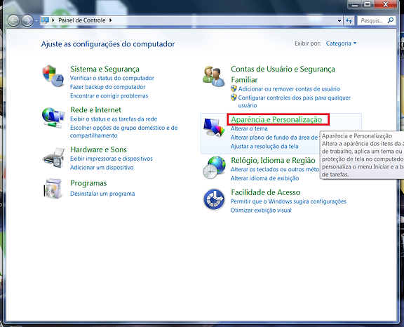Click the shield beside Adicionar ou remover contas
404x327 pixels.
[234, 88]
